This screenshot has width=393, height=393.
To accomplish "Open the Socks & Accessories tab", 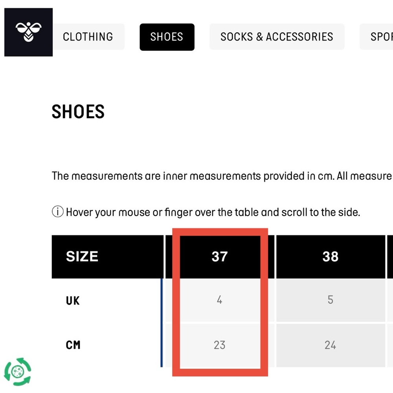I will [277, 37].
